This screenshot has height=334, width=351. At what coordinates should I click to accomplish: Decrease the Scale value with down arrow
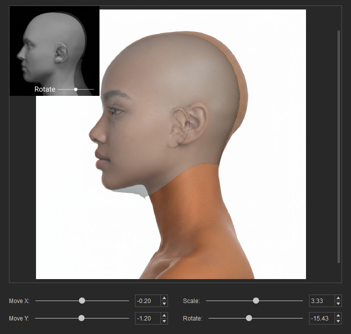point(338,304)
